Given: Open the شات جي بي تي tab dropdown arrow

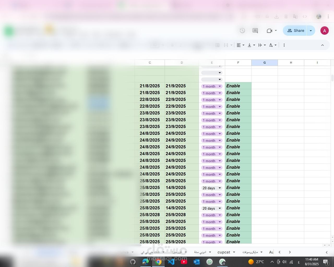Looking at the screenshot, I should click(x=163, y=252).
